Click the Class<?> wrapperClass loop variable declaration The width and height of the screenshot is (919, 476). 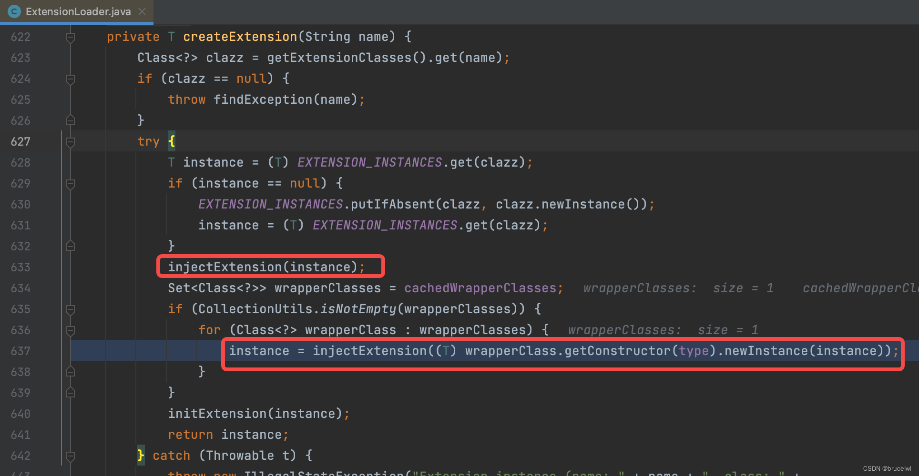[317, 330]
